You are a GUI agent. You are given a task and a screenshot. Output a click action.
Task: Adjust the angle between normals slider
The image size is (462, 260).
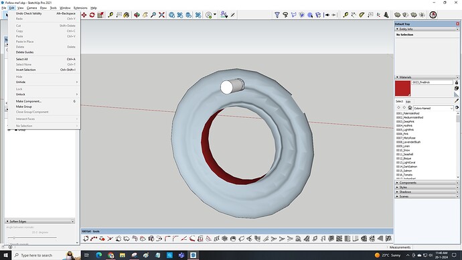point(14,238)
